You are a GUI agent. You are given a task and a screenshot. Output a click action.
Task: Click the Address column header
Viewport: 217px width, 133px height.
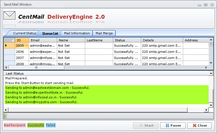(196, 40)
